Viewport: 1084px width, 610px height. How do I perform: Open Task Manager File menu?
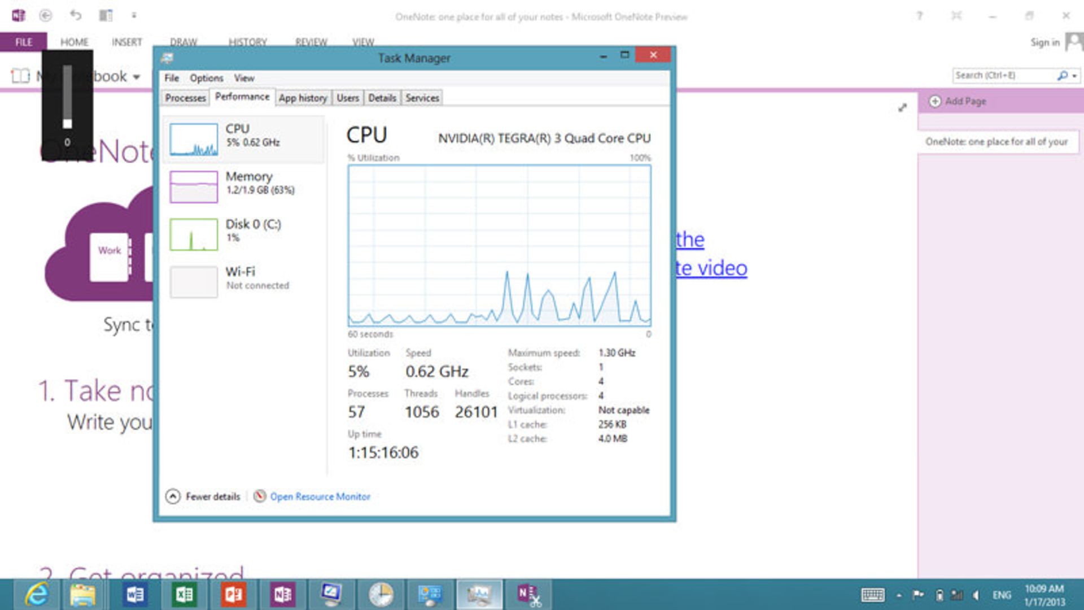[172, 78]
